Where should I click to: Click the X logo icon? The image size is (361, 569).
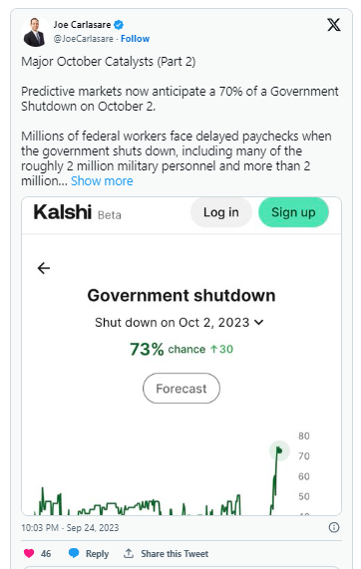click(x=333, y=25)
